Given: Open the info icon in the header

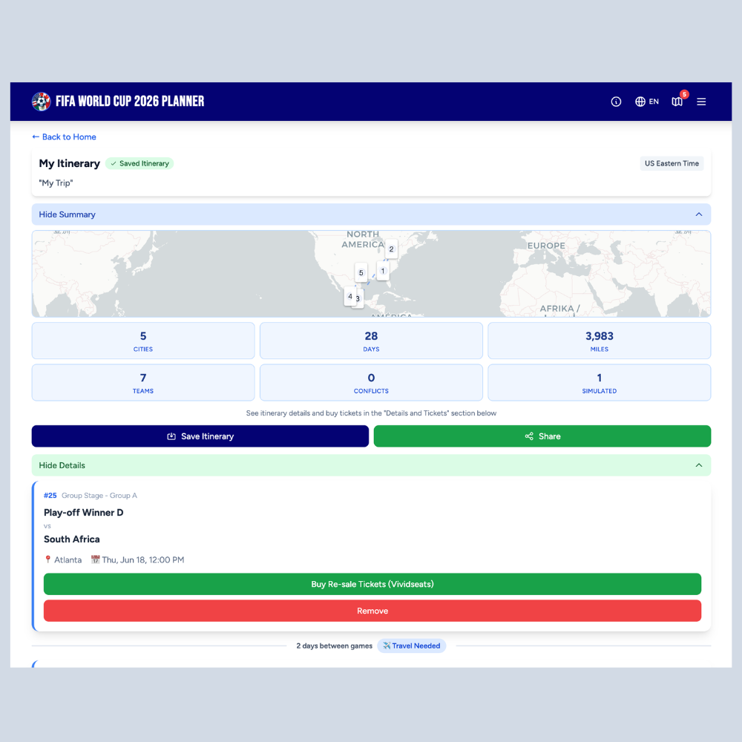Looking at the screenshot, I should tap(616, 102).
